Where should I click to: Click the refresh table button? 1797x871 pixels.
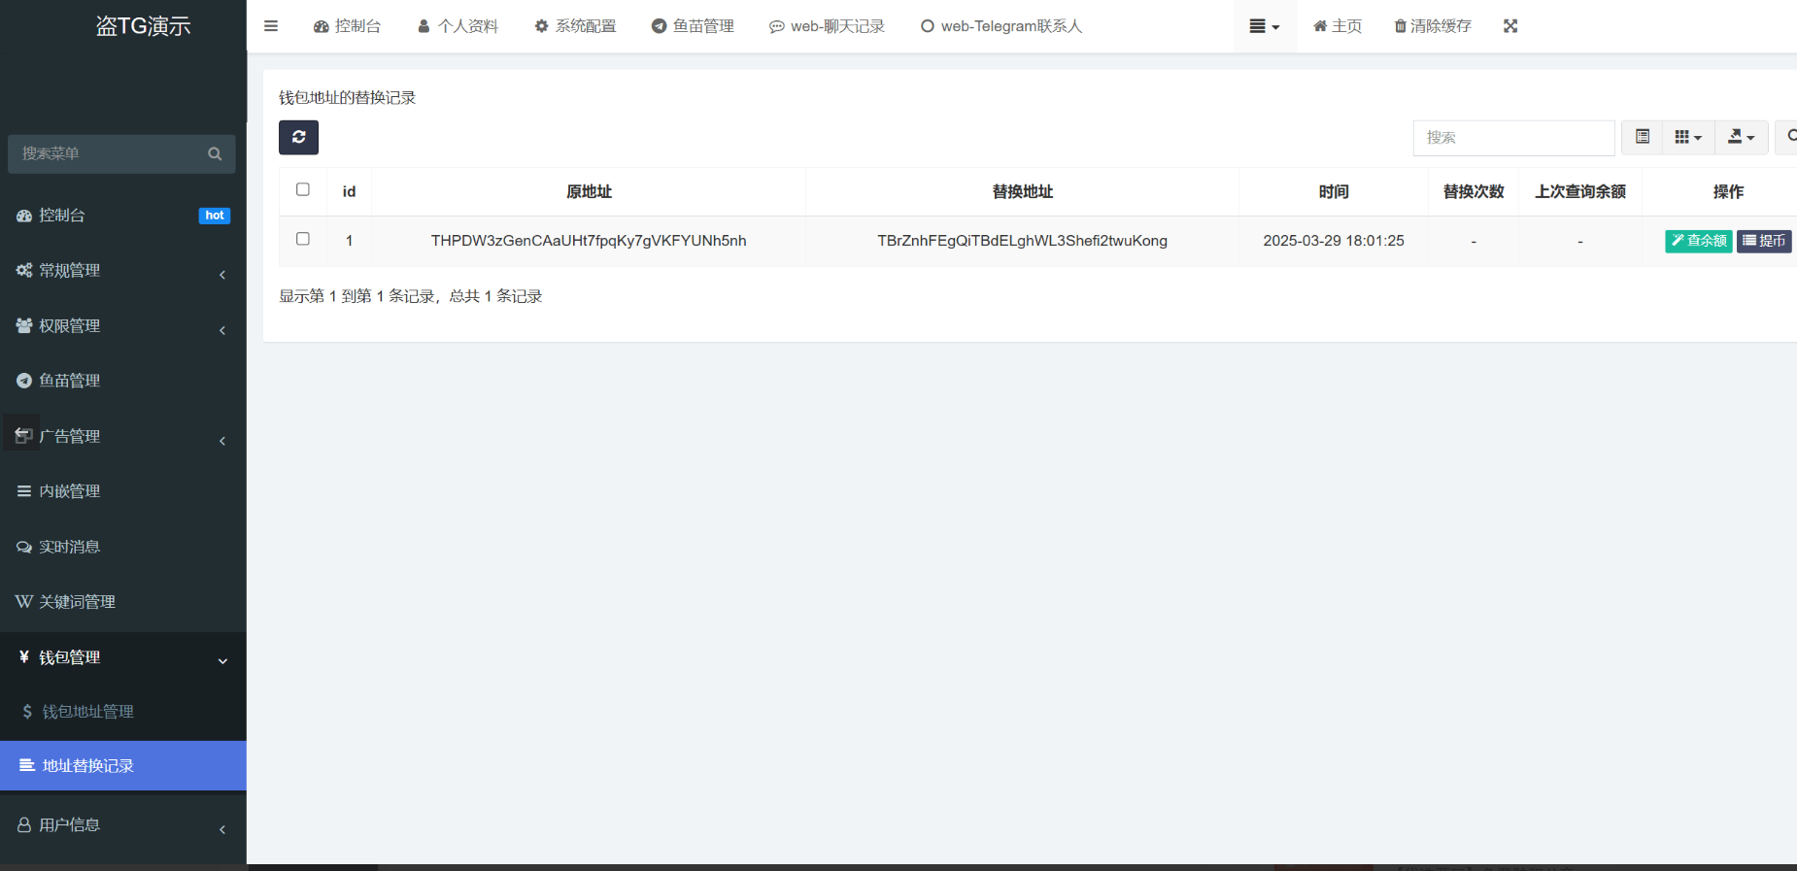(298, 137)
